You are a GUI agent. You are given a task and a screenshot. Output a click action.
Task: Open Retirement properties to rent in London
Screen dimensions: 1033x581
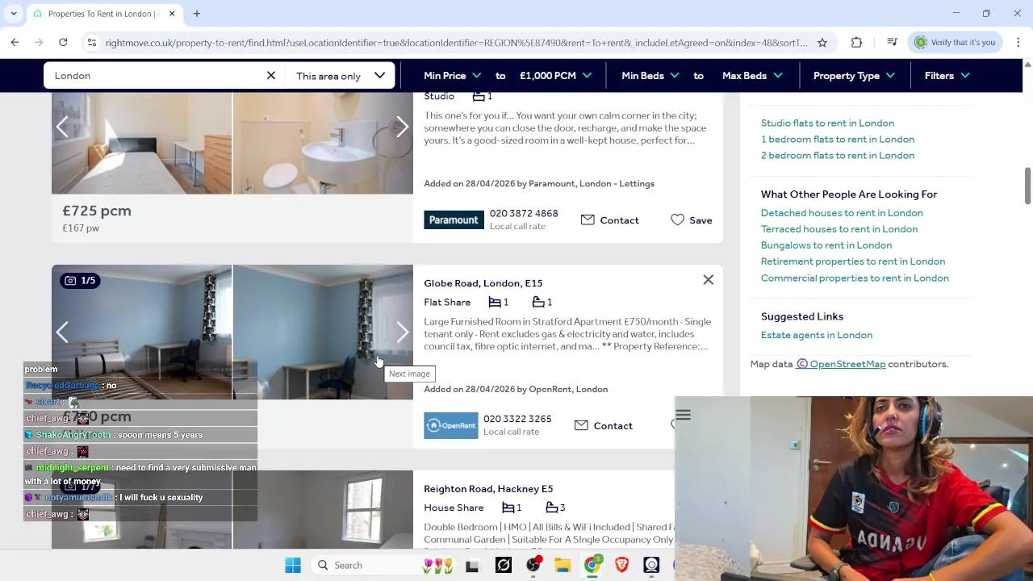pos(853,261)
